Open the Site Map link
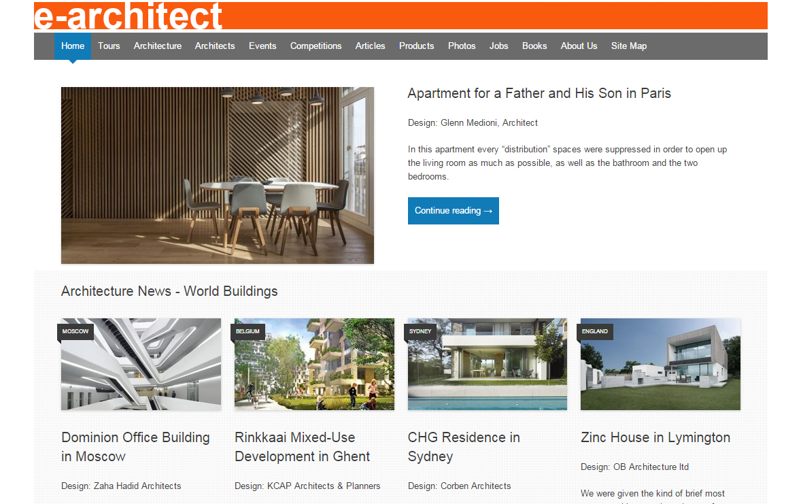 coord(629,46)
